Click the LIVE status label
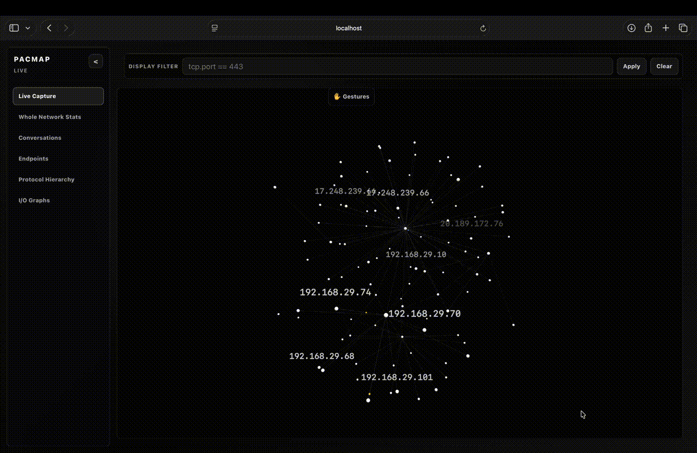697x453 pixels. [21, 71]
